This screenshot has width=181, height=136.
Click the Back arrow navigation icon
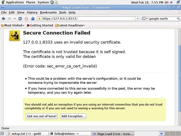(x=4, y=18)
